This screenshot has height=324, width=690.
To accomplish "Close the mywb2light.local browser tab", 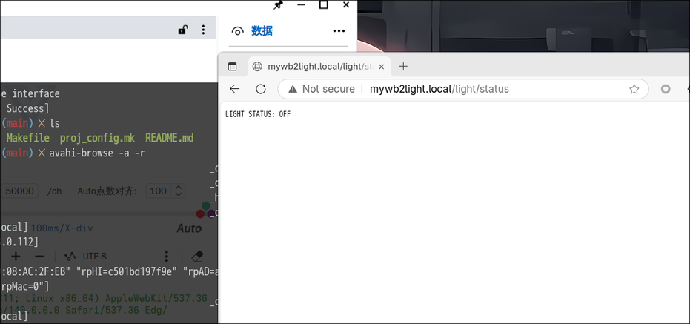I will click(x=382, y=67).
